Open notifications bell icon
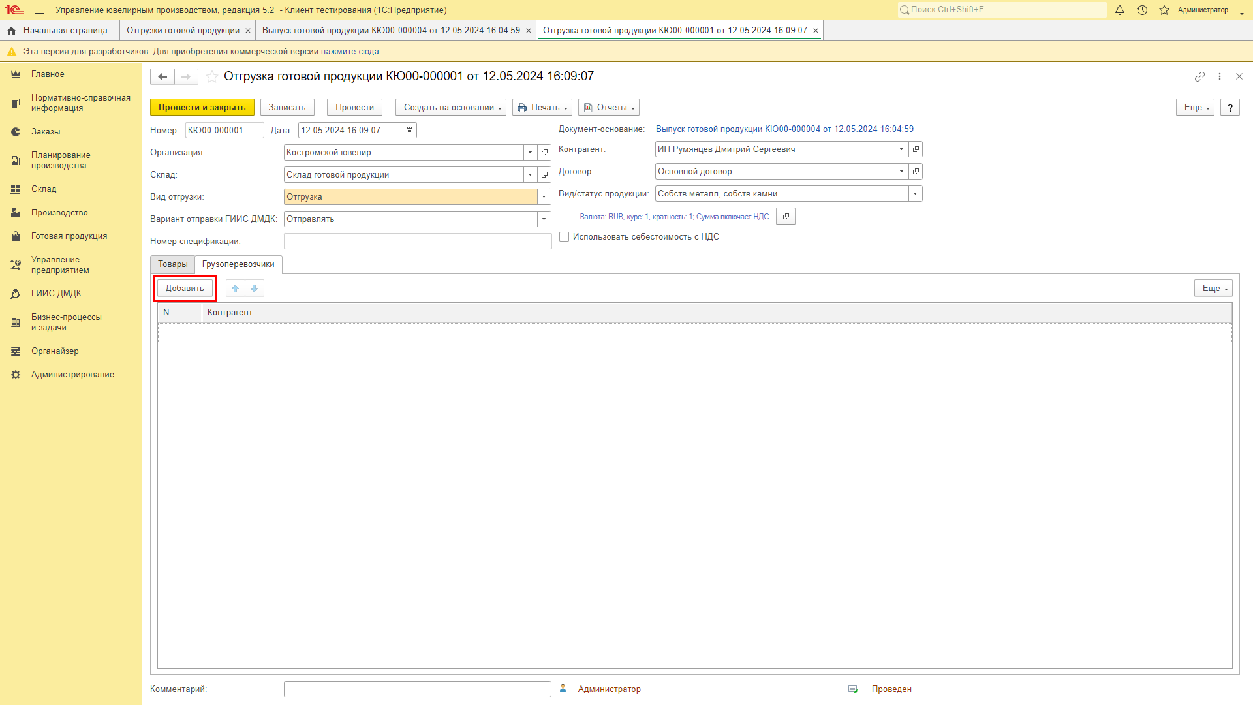Screen dimensions: 1253x705 (1120, 10)
